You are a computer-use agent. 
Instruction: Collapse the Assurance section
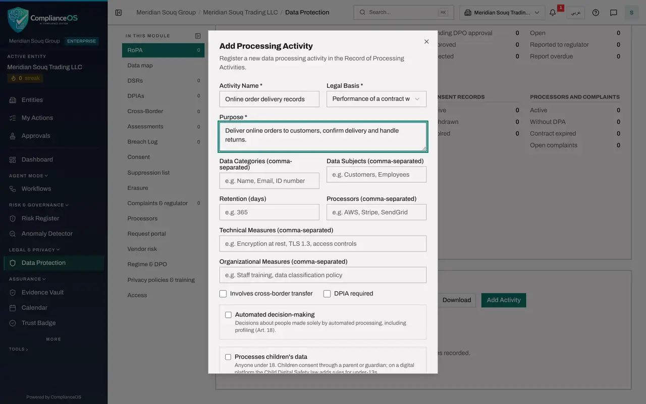coord(27,279)
